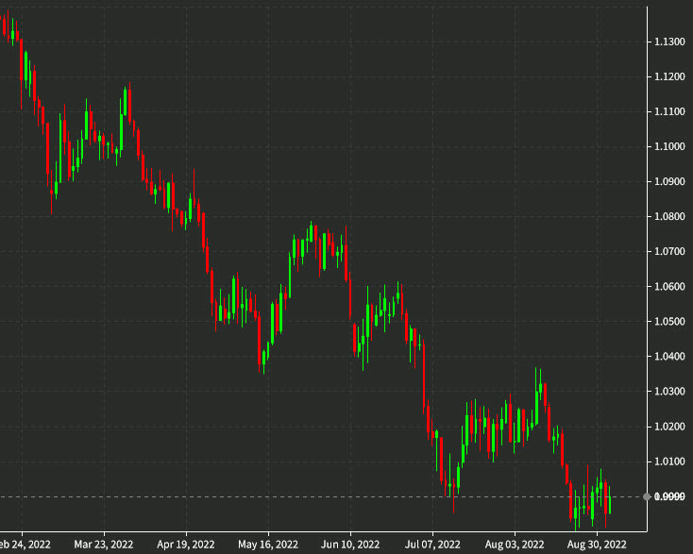This screenshot has width=693, height=554.
Task: Click the Apr 19, 2022 date label
Action: pyautogui.click(x=185, y=545)
